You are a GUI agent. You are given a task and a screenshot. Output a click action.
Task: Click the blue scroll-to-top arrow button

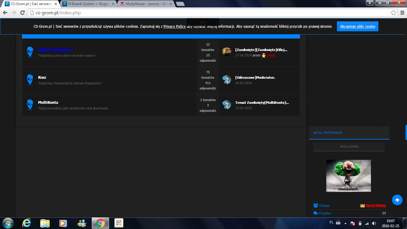pyautogui.click(x=397, y=200)
